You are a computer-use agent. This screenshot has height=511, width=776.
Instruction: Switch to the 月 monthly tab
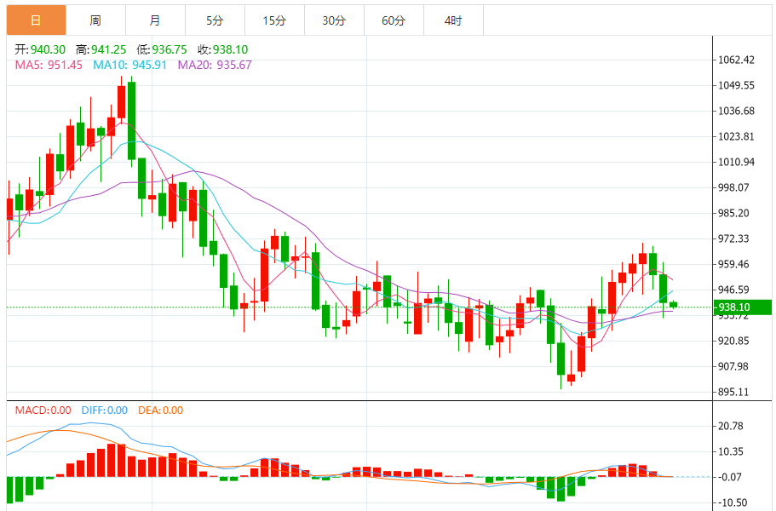coord(155,20)
